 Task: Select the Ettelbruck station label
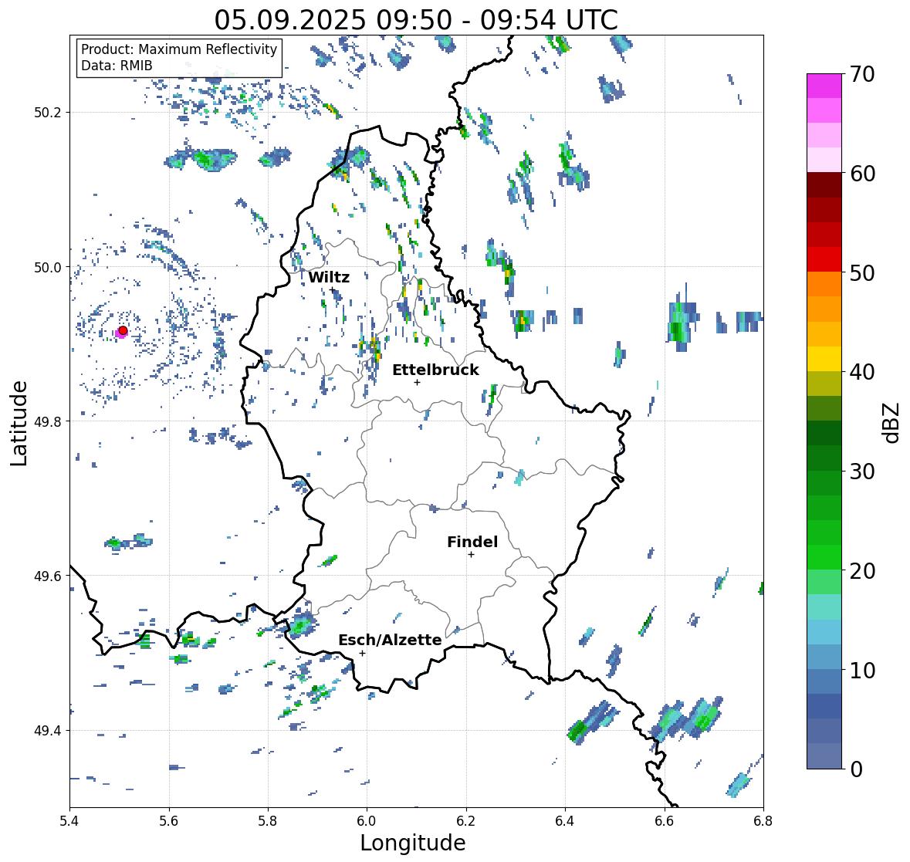click(435, 370)
